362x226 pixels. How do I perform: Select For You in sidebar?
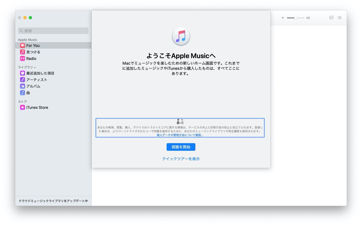(x=53, y=45)
